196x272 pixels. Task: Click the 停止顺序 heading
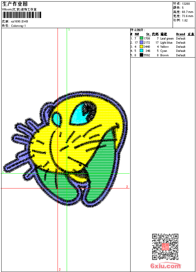pyautogui.click(x=138, y=30)
